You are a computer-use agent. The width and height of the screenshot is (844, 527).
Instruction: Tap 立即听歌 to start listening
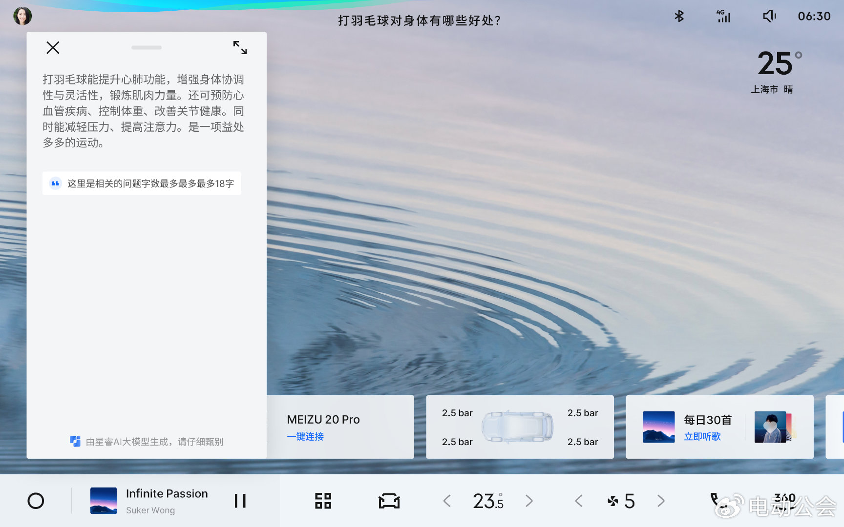702,436
